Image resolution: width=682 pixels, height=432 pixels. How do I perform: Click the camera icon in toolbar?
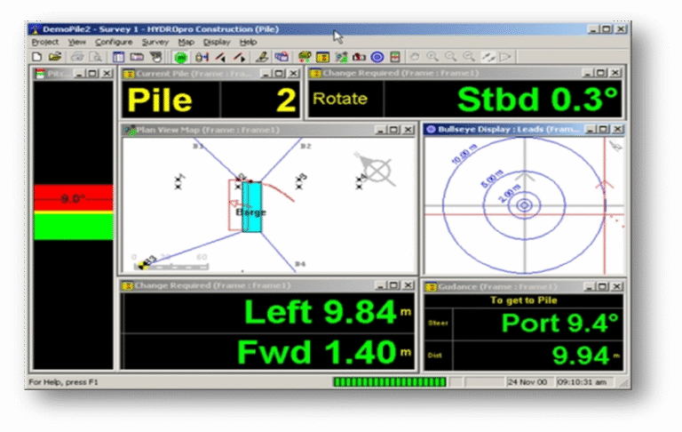point(360,57)
